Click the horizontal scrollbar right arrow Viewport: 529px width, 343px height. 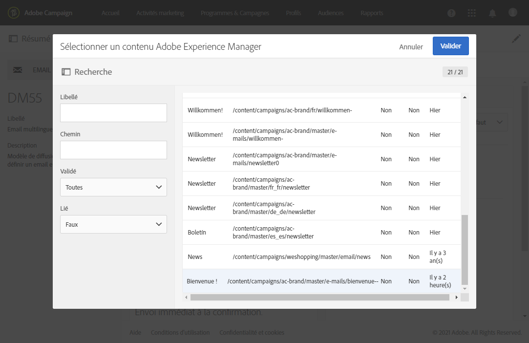[457, 297]
